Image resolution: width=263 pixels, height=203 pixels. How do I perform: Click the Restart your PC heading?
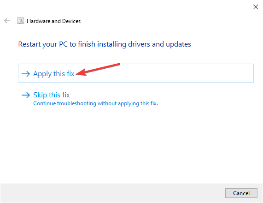click(x=105, y=44)
